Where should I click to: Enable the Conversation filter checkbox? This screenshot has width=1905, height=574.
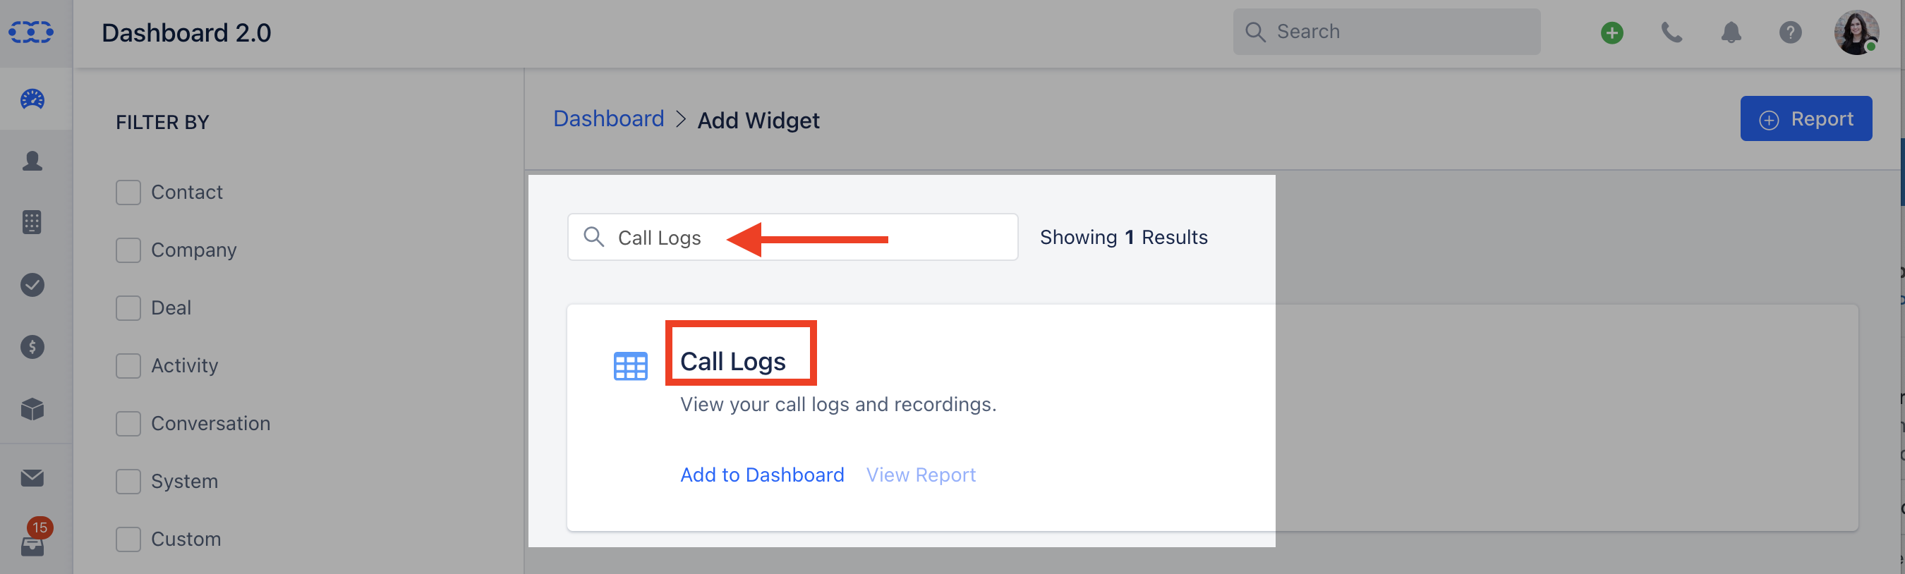pos(128,423)
